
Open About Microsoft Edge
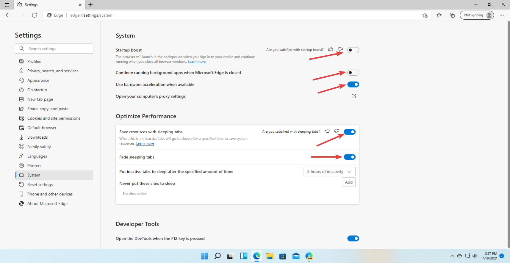point(54,203)
